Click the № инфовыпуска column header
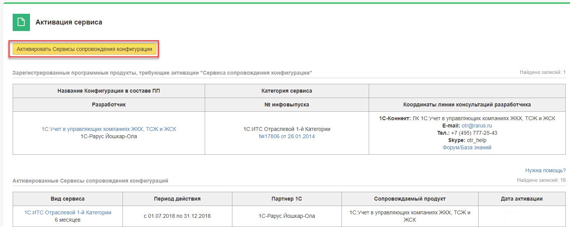570x227 pixels. coord(287,105)
